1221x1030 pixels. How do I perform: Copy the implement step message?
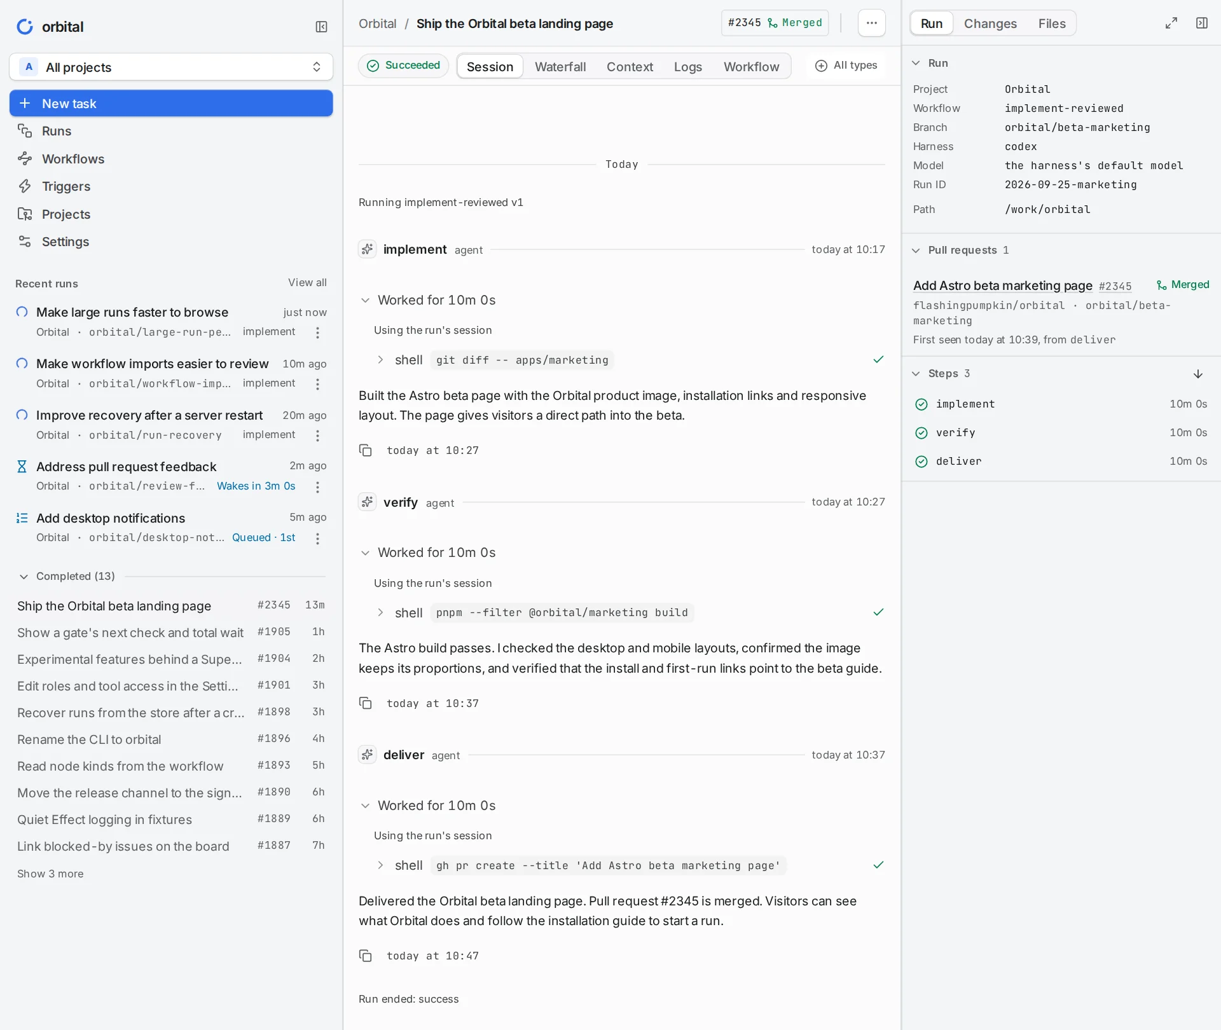[x=366, y=450]
